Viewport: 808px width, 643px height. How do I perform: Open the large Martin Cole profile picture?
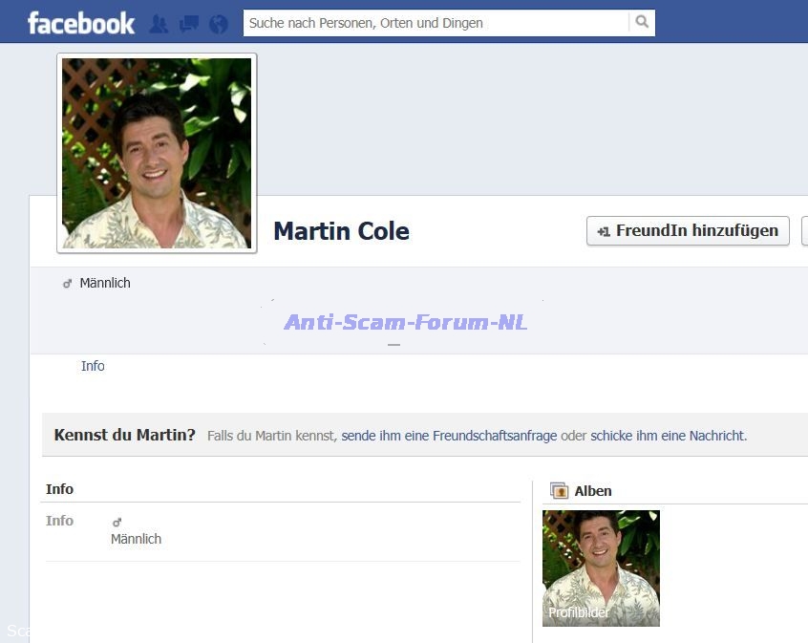[157, 153]
